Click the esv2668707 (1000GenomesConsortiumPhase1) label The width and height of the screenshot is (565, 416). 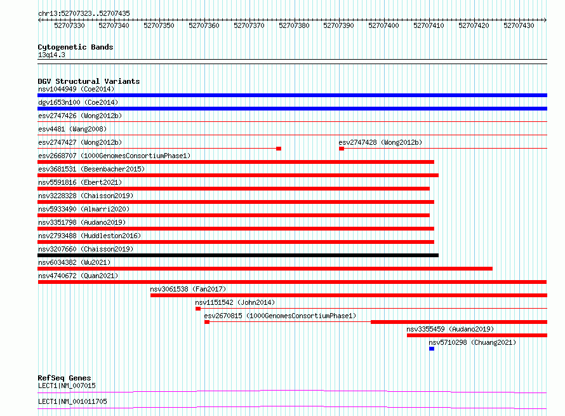click(x=114, y=156)
